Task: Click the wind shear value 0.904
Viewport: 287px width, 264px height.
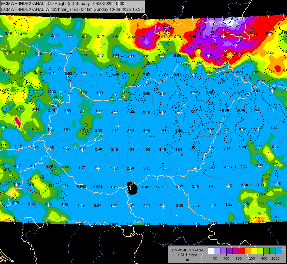Action: (x=98, y=187)
